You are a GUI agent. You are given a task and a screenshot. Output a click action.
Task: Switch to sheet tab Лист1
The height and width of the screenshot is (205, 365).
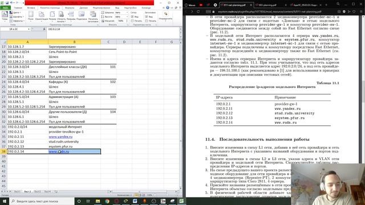point(17,191)
